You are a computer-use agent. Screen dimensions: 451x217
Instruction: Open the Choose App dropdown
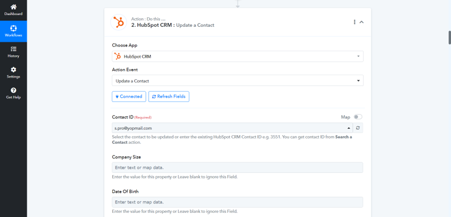click(x=237, y=57)
